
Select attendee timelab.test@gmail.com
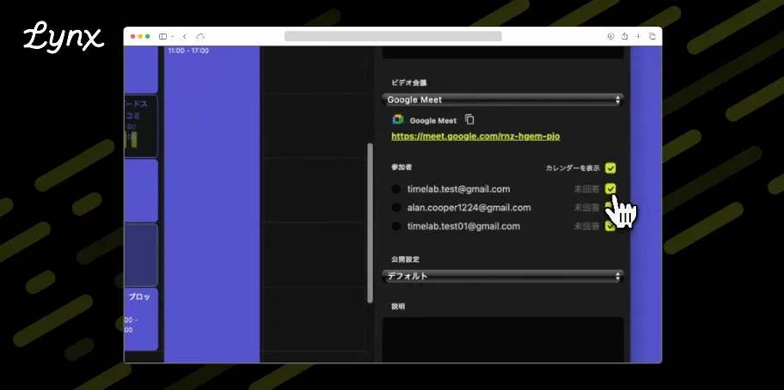(458, 189)
